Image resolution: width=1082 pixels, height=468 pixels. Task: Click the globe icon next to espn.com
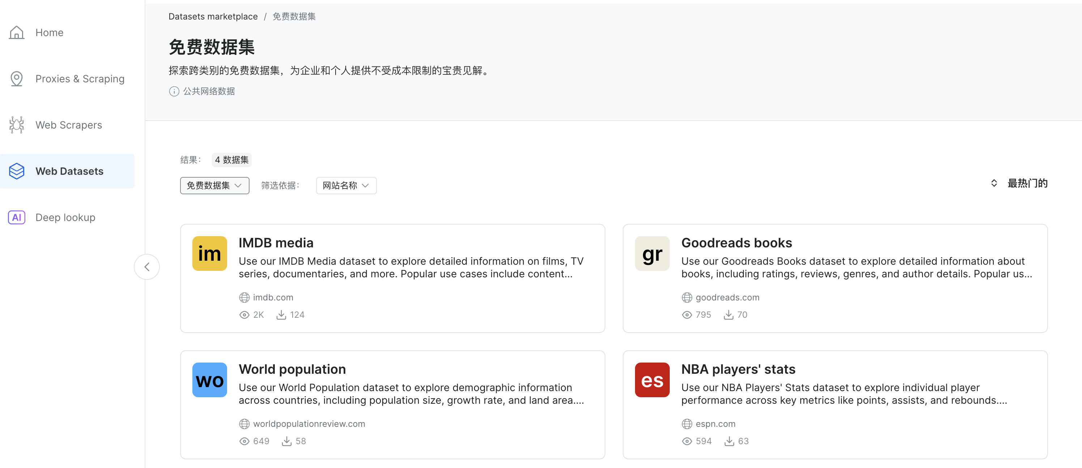click(x=687, y=424)
